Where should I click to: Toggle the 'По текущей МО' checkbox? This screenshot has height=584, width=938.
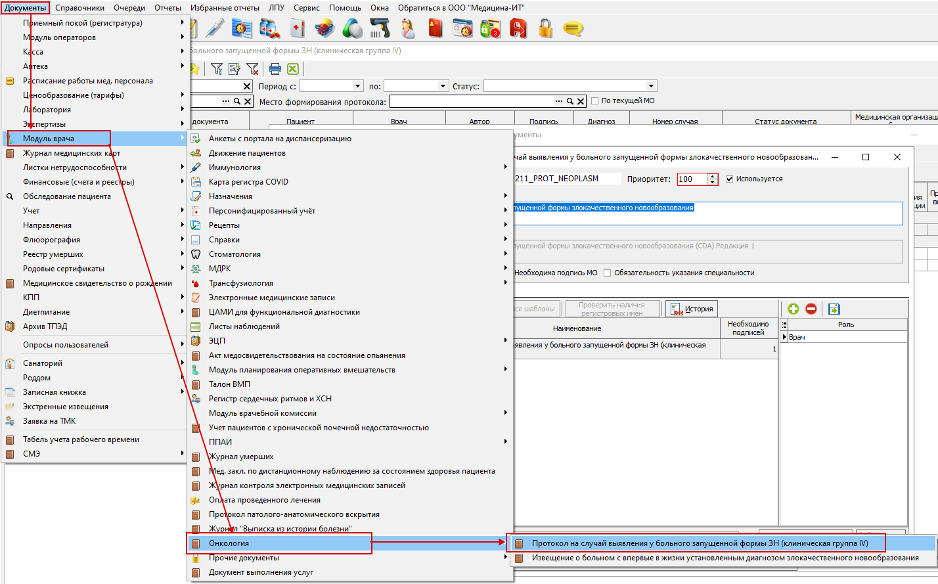pos(594,101)
